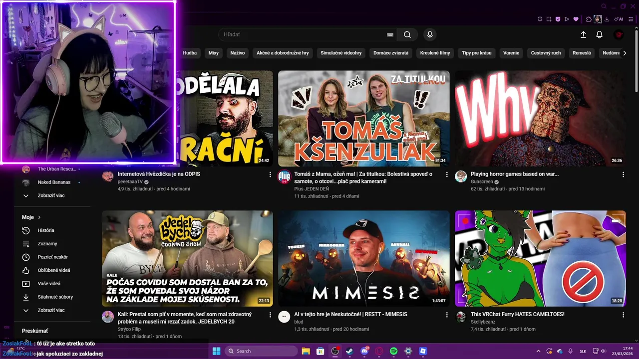Open the browser downloads icon
This screenshot has width=639, height=359.
tap(607, 19)
